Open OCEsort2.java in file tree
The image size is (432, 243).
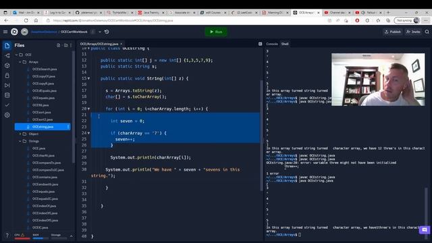coord(42,119)
